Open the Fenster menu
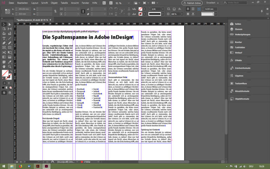The height and width of the screenshot is (169, 270). click(x=85, y=3)
